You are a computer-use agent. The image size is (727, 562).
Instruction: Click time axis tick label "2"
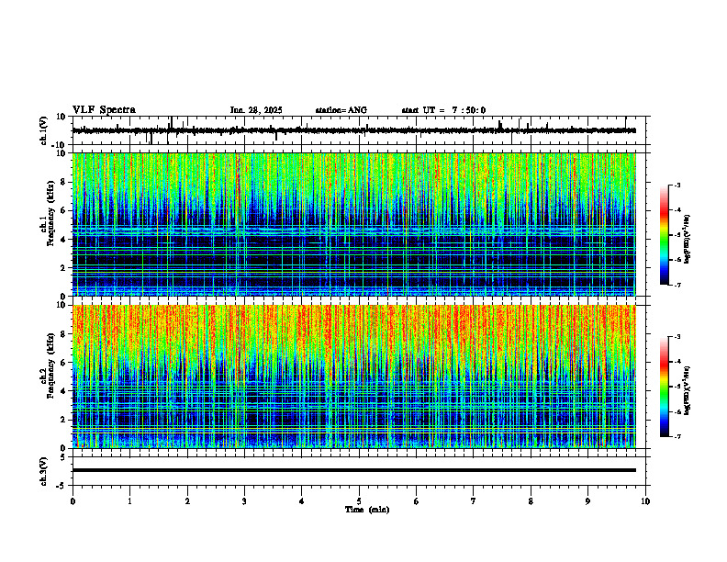[187, 501]
